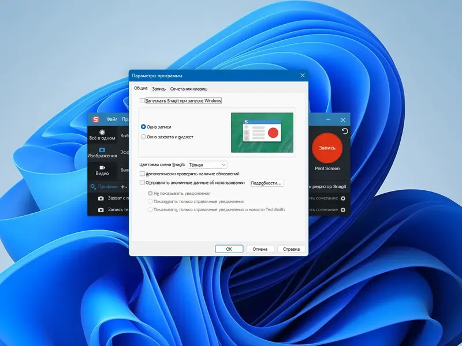462x346 pixels.
Task: Select the Изображения capture mode icon
Action: tap(102, 150)
